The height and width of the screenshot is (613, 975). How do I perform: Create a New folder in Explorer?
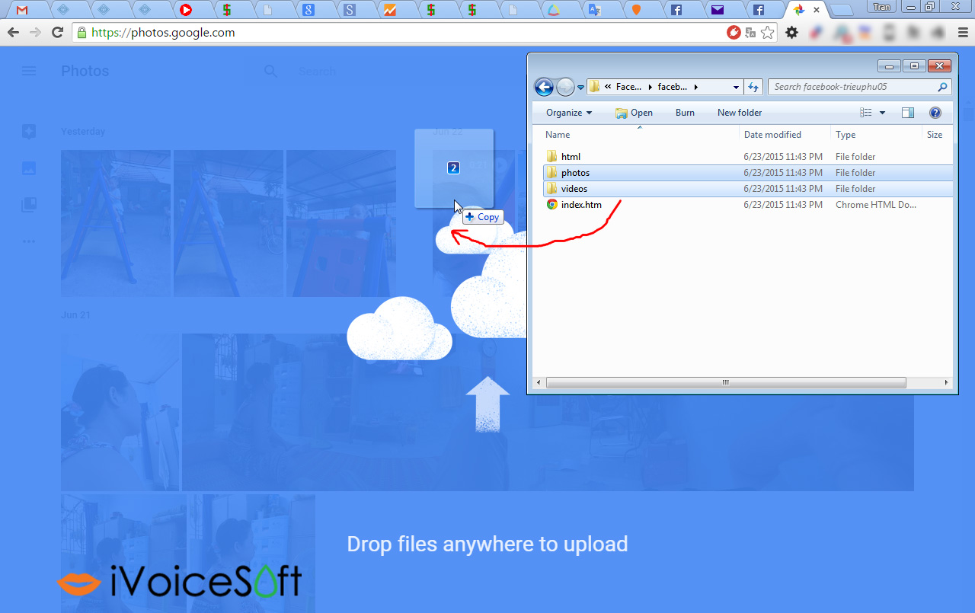point(740,113)
